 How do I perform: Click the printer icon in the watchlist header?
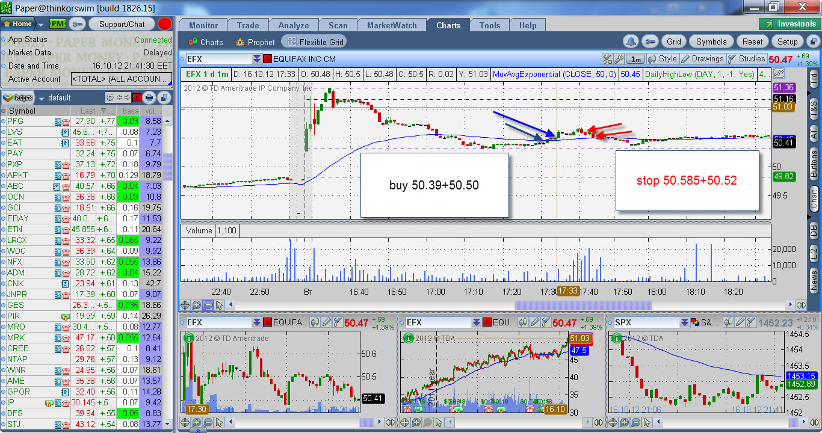tap(149, 97)
